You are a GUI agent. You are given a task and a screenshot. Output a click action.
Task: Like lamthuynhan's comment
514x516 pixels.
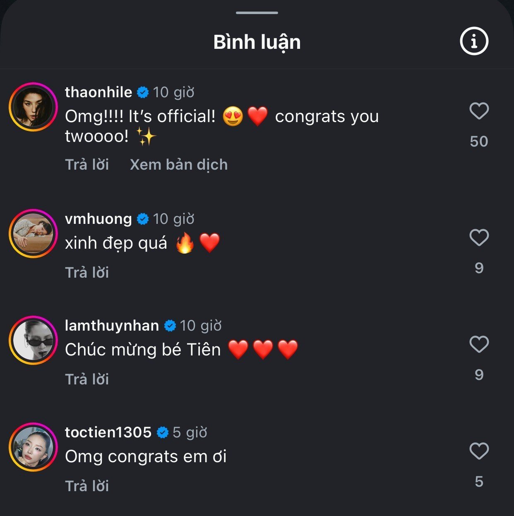479,344
